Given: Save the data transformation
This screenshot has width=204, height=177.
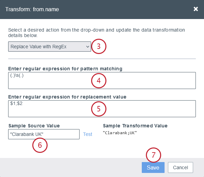Looking at the screenshot, I should (153, 167).
